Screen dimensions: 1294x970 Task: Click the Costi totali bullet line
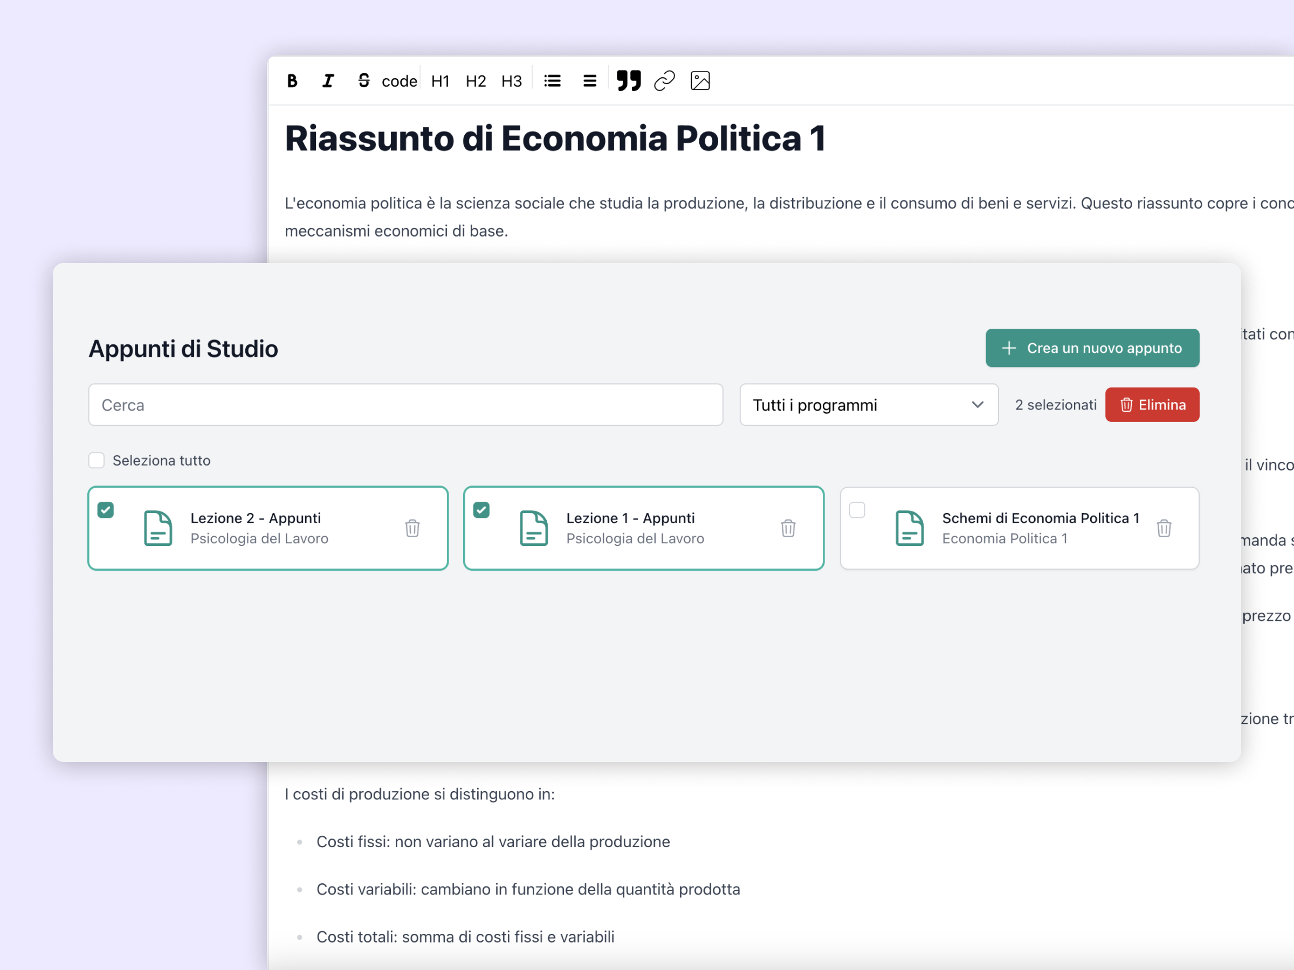tap(466, 937)
